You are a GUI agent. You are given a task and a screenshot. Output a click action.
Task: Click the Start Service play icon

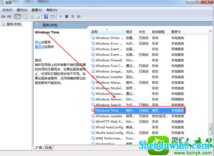tap(61, 16)
